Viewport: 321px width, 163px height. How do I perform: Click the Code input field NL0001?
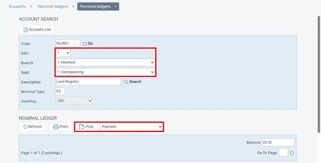click(x=68, y=43)
